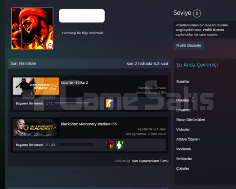This screenshot has height=189, width=236.
Task: Open the Oyunlar sidebar link
Action: 183,100
